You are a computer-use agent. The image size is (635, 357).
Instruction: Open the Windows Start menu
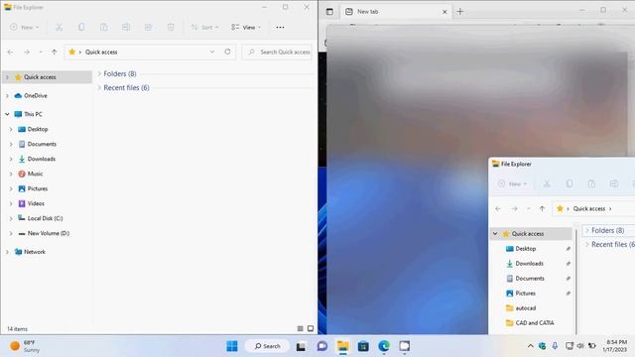point(232,346)
